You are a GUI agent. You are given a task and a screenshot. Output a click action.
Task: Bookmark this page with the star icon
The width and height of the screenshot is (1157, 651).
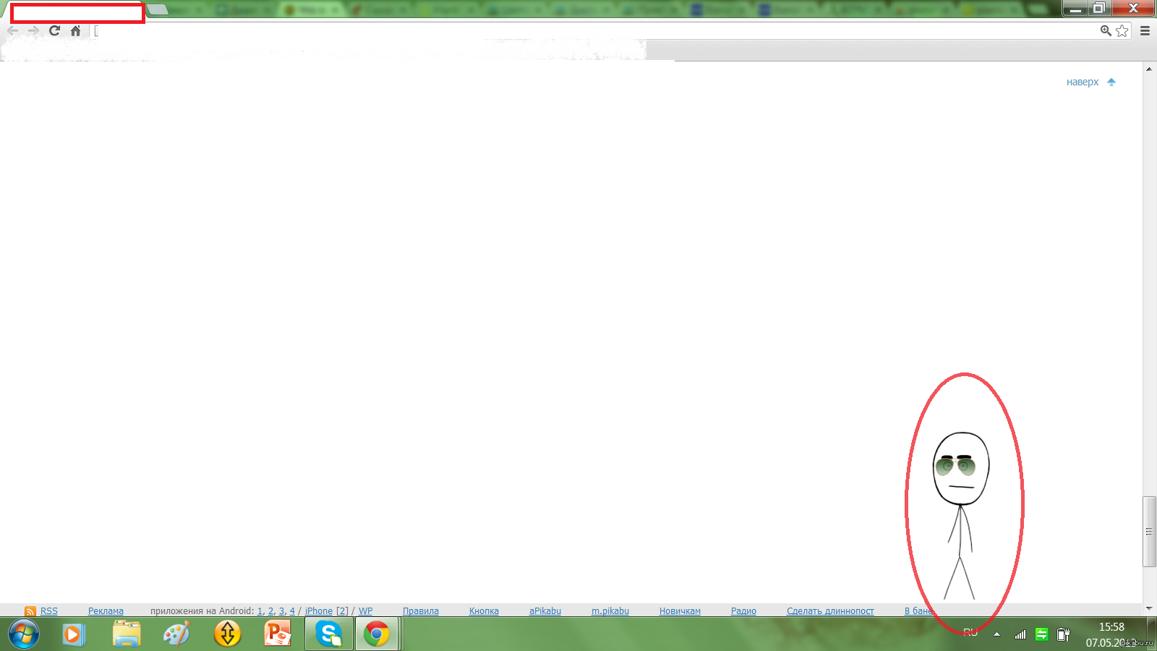[x=1122, y=30]
